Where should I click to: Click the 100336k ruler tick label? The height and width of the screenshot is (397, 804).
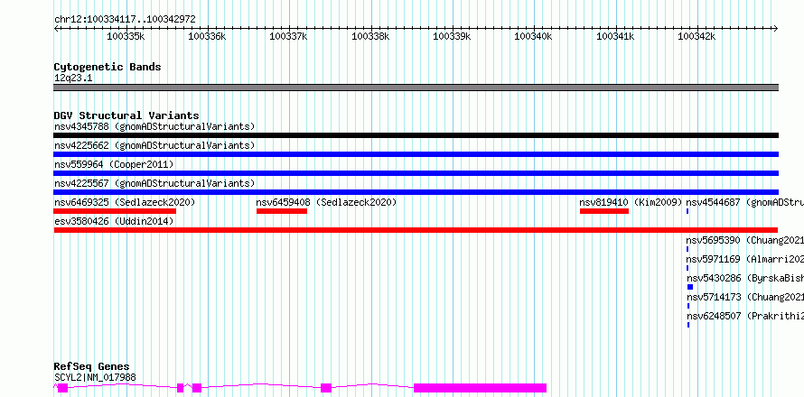tap(207, 36)
